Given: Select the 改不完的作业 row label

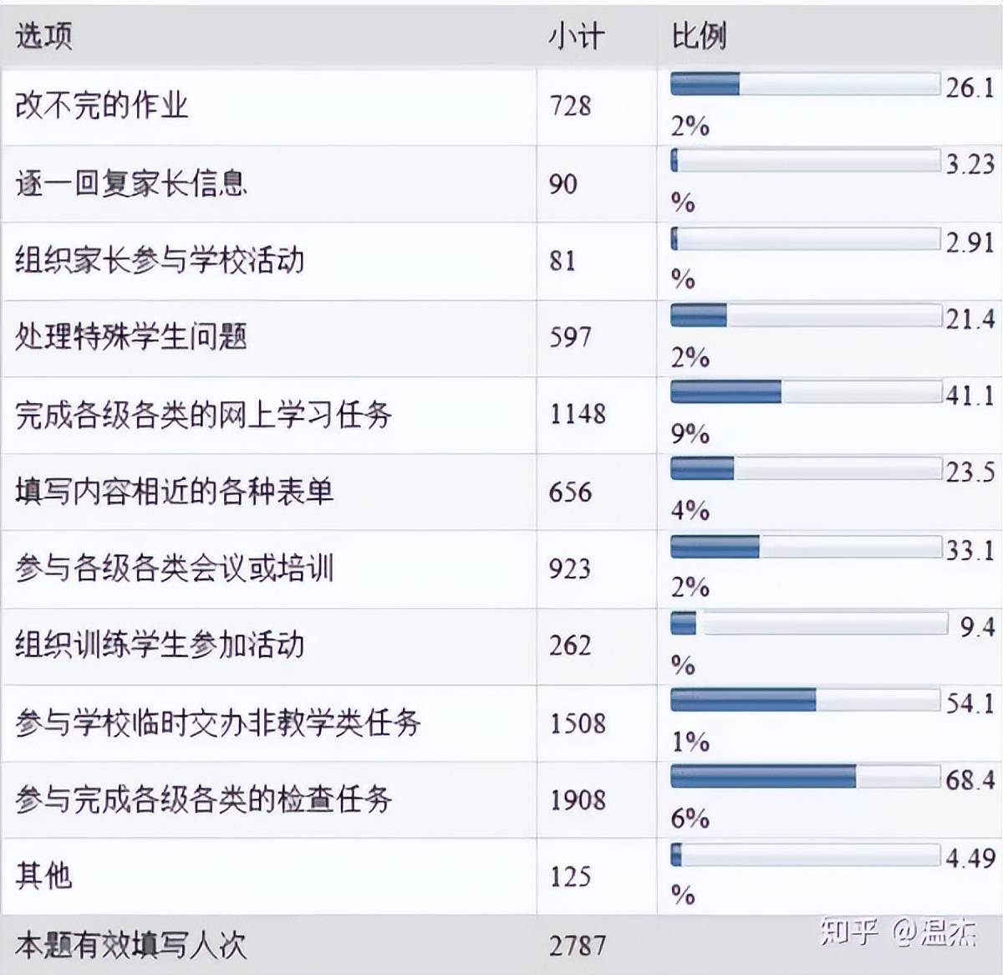Looking at the screenshot, I should click(101, 105).
